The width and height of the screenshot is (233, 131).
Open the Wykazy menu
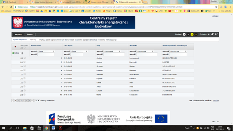point(18,34)
